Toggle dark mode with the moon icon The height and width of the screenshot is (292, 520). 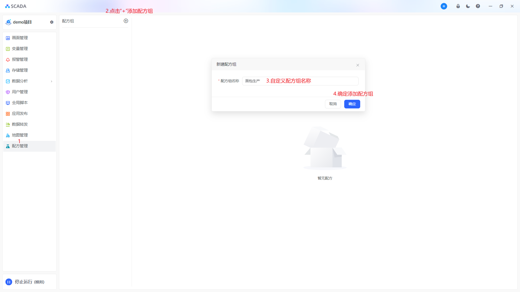(x=468, y=6)
